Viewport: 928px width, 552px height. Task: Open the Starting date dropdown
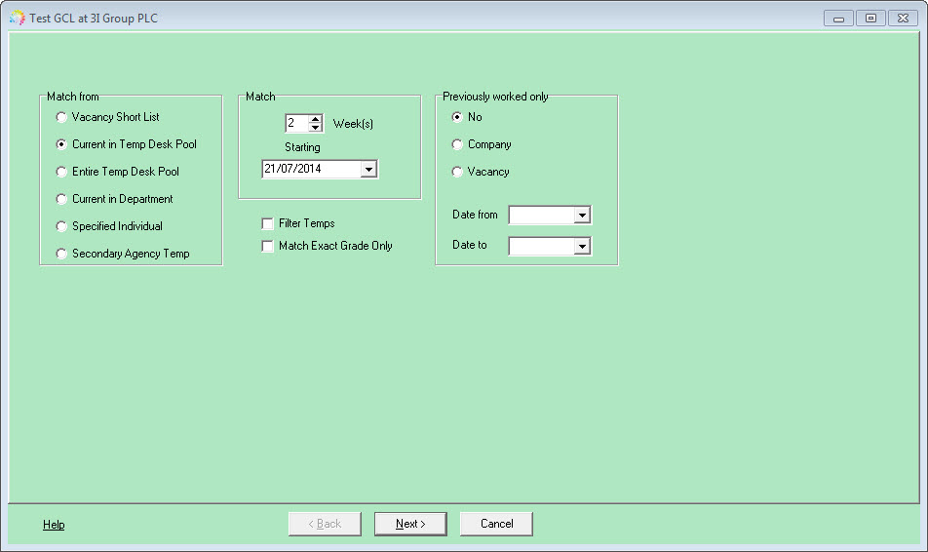click(x=368, y=170)
